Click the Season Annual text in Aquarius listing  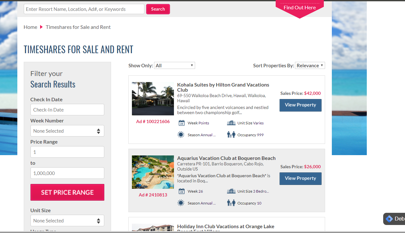click(x=202, y=203)
